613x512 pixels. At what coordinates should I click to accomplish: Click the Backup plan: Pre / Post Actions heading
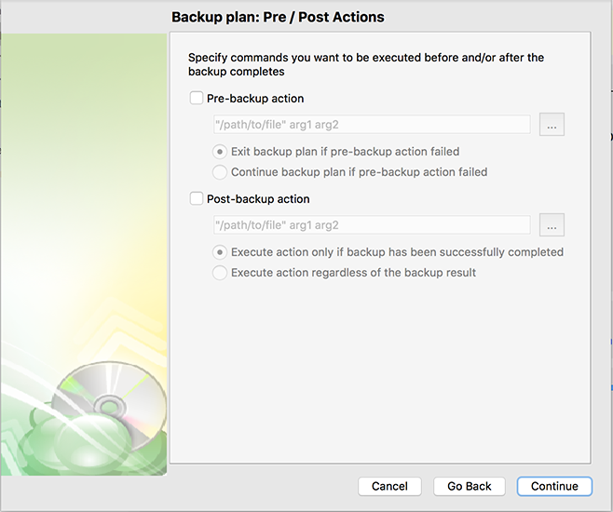pyautogui.click(x=278, y=17)
